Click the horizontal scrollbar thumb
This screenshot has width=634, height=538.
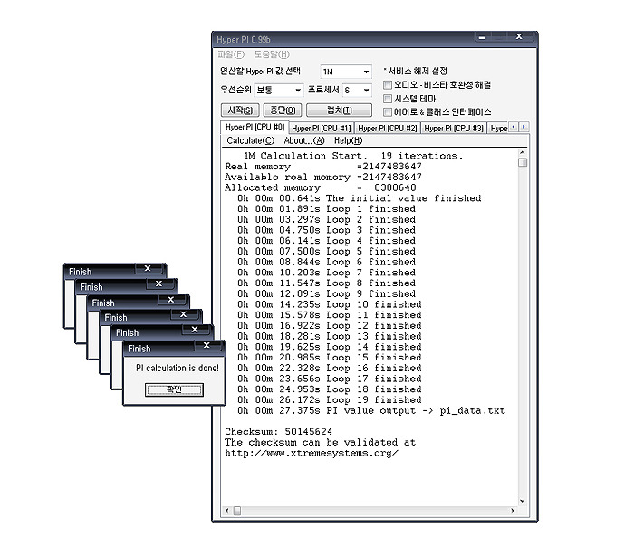click(x=237, y=511)
